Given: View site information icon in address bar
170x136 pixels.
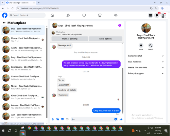Looking at the screenshot, I should pos(18,8).
